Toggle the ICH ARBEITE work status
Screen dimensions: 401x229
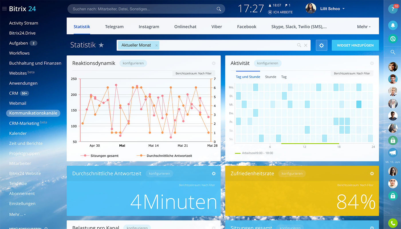click(280, 12)
